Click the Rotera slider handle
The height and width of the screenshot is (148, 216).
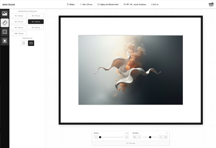coord(150,137)
